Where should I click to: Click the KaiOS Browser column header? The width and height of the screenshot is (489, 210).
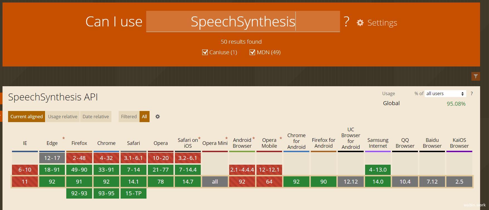pos(459,143)
